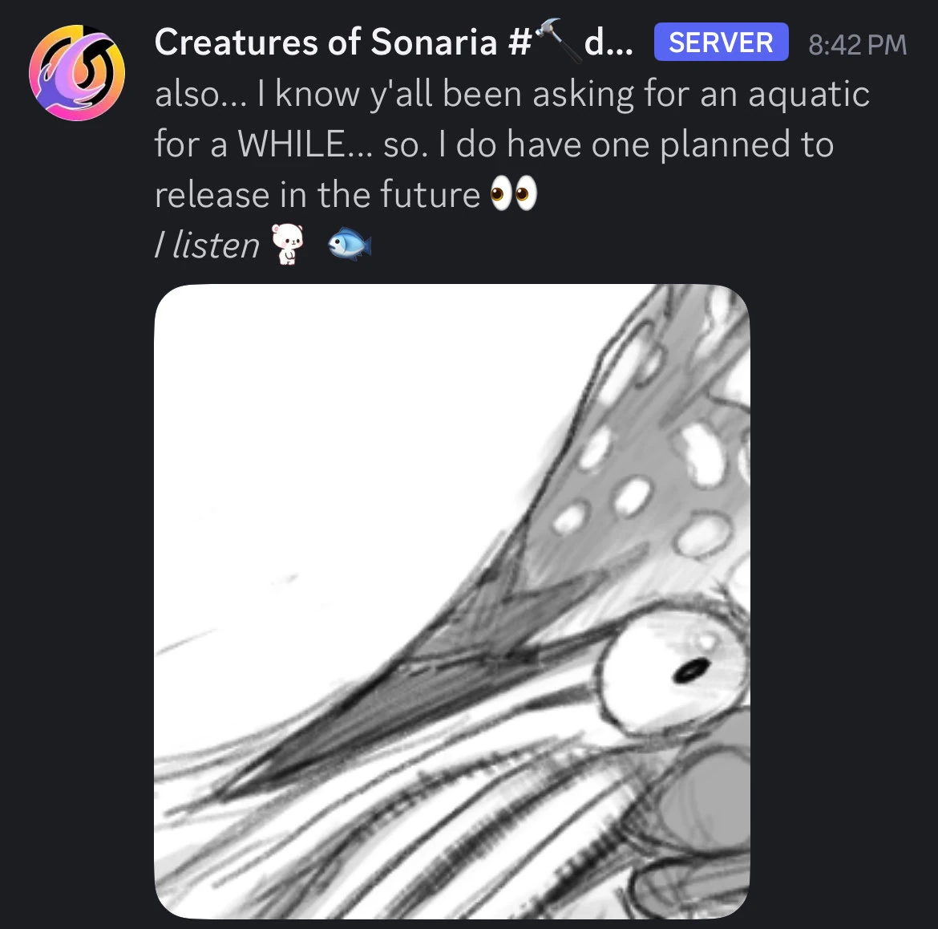This screenshot has height=929, width=938.
Task: Click the word 'aquatic' in message
Action: point(809,95)
